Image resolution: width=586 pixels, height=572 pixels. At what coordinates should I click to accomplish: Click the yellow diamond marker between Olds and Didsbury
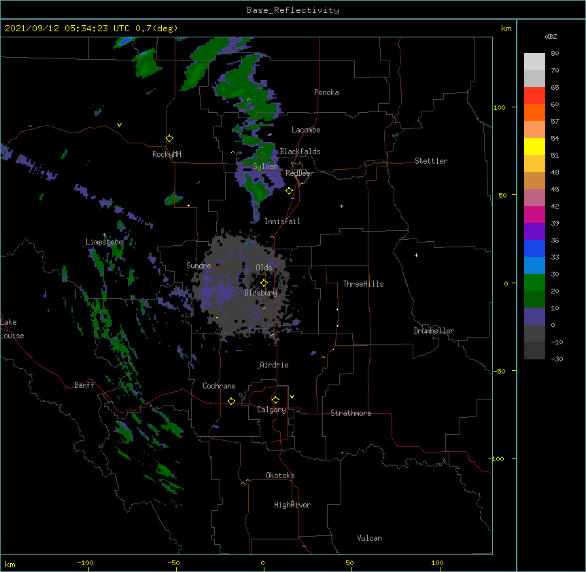(264, 283)
